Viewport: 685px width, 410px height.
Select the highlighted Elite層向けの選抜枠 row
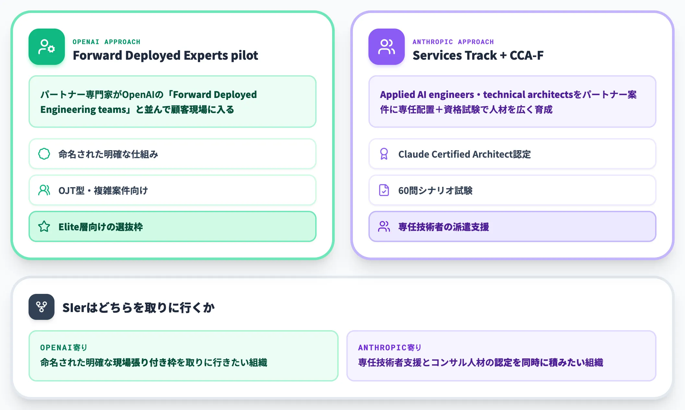coord(173,226)
